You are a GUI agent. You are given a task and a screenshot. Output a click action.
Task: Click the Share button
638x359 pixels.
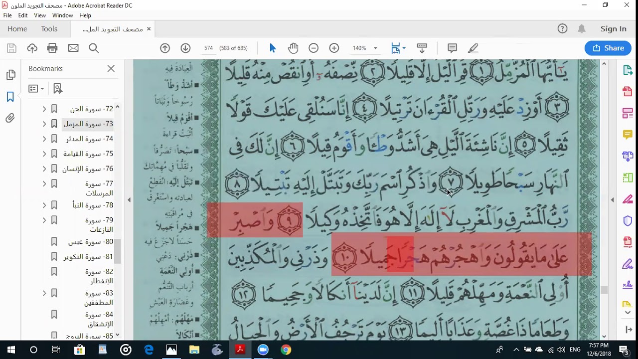[x=608, y=48]
